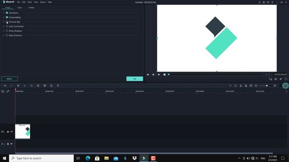The width and height of the screenshot is (289, 162).
Task: Open the speed control icon in timeline toolbar
Action: 38,86
